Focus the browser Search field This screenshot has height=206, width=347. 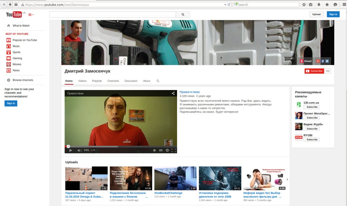pyautogui.click(x=266, y=5)
